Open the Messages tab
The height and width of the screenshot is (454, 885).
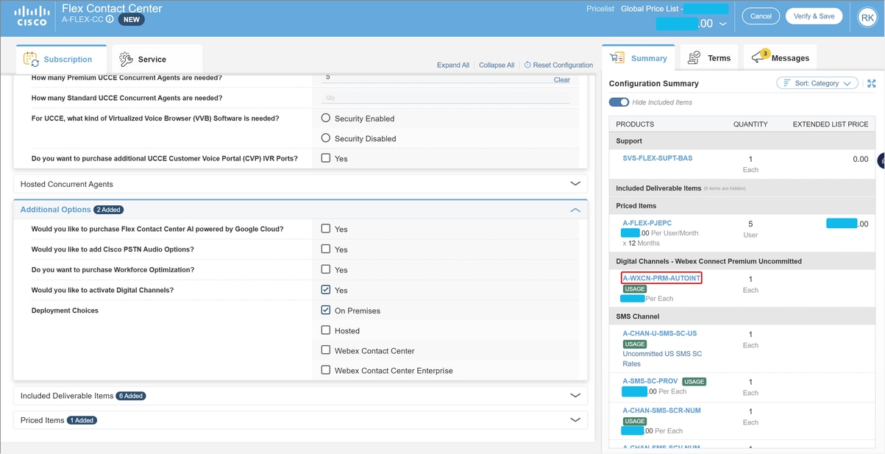(781, 58)
